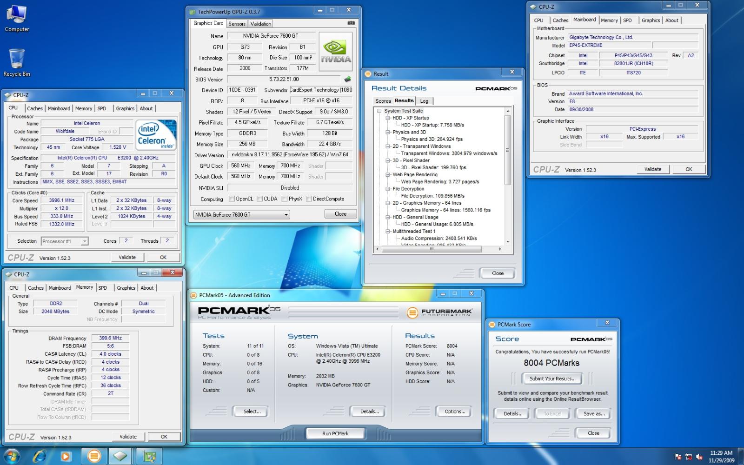Image resolution: width=744 pixels, height=465 pixels.
Task: Click the PCMark Score window title icon
Action: 492,325
